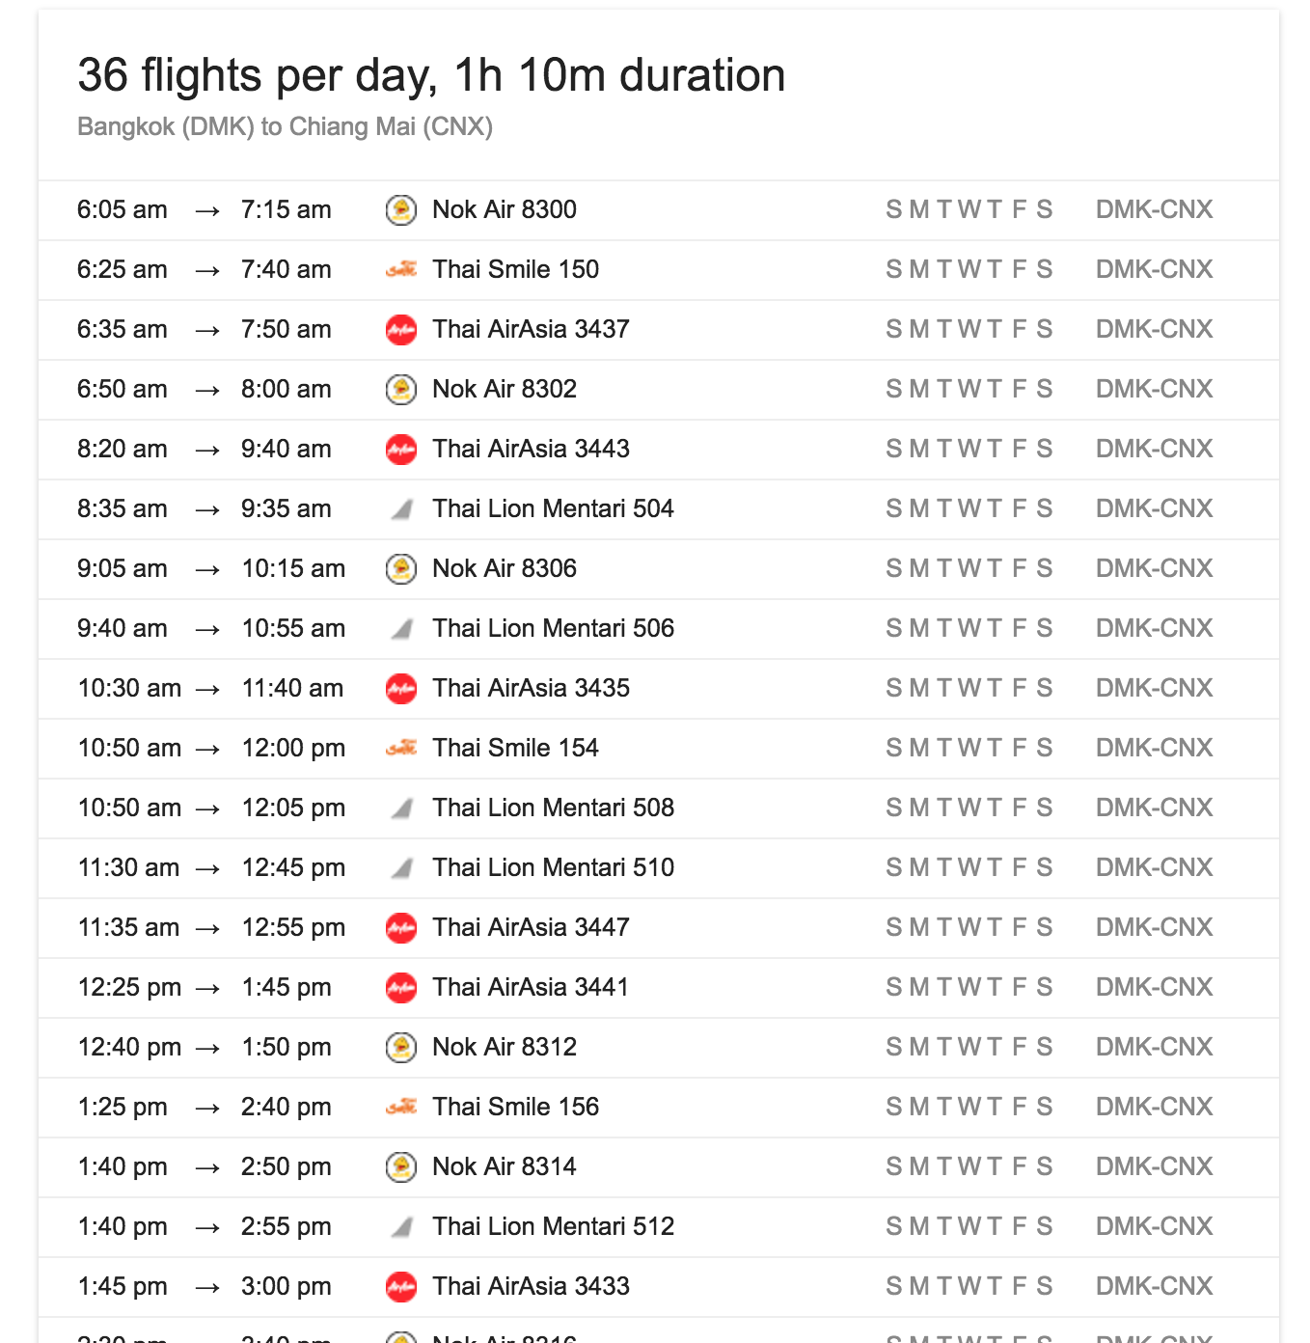
Task: Click the arrow in the Thai AirAsia 3441 row
Action: (207, 988)
